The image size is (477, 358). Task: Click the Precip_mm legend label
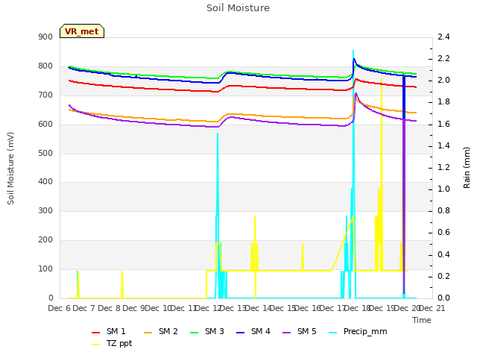click(x=365, y=331)
